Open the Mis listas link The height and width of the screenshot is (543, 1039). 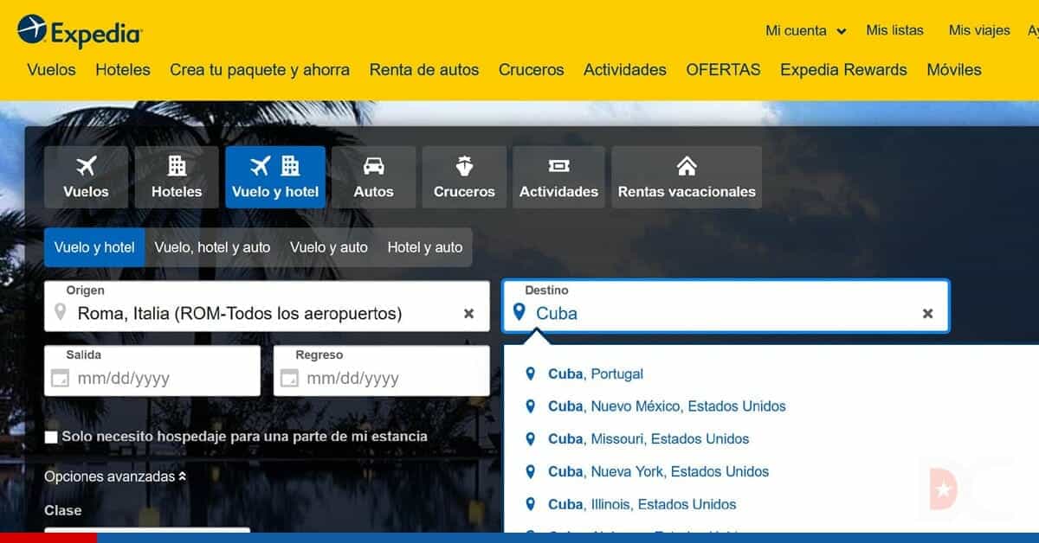(894, 30)
